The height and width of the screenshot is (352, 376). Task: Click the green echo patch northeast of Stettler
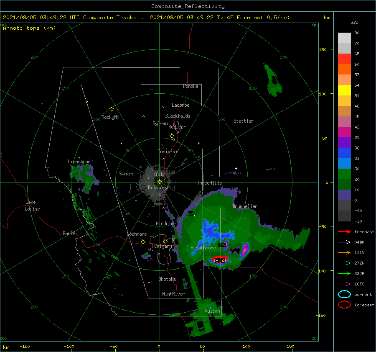tap(272, 80)
